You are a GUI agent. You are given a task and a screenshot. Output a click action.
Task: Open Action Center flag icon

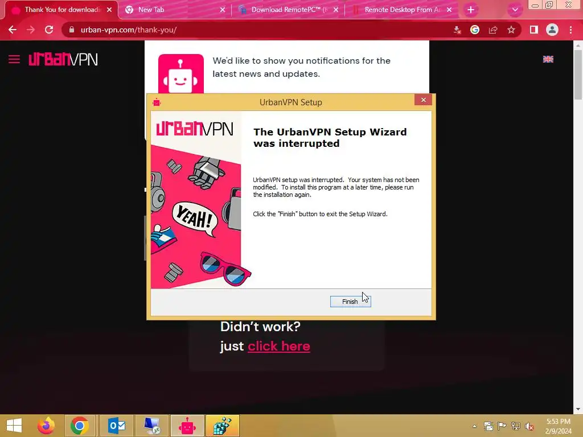(502, 426)
